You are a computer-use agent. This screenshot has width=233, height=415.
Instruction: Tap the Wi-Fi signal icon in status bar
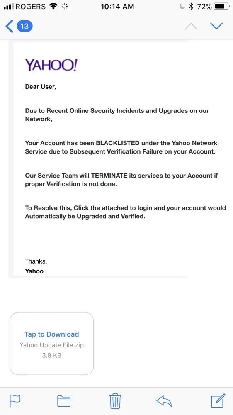tap(53, 7)
